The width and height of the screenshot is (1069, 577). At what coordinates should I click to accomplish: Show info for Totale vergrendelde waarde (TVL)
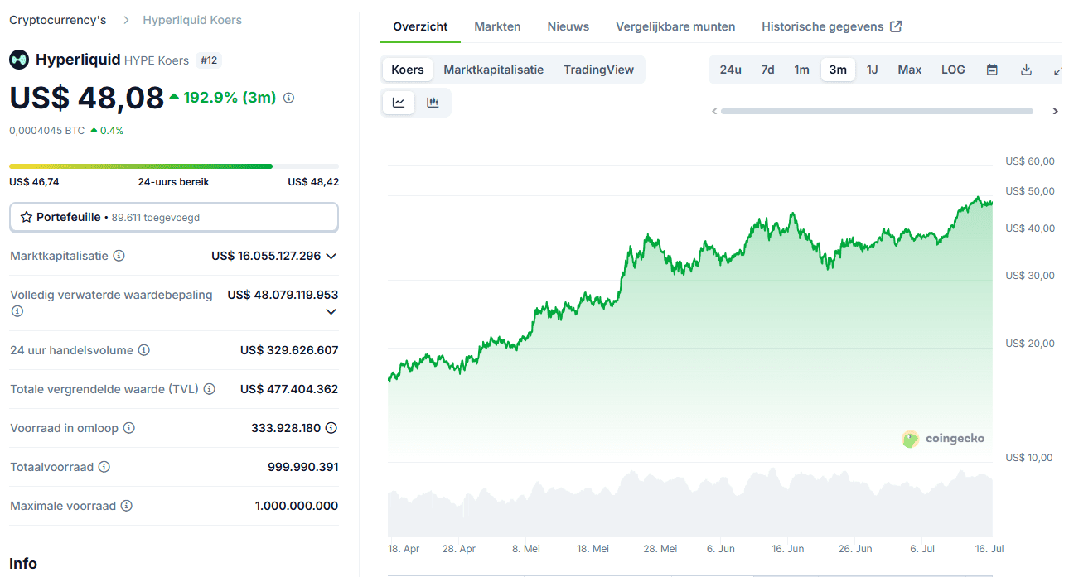(210, 389)
